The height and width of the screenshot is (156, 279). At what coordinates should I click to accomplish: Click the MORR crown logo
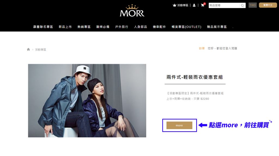point(132,11)
